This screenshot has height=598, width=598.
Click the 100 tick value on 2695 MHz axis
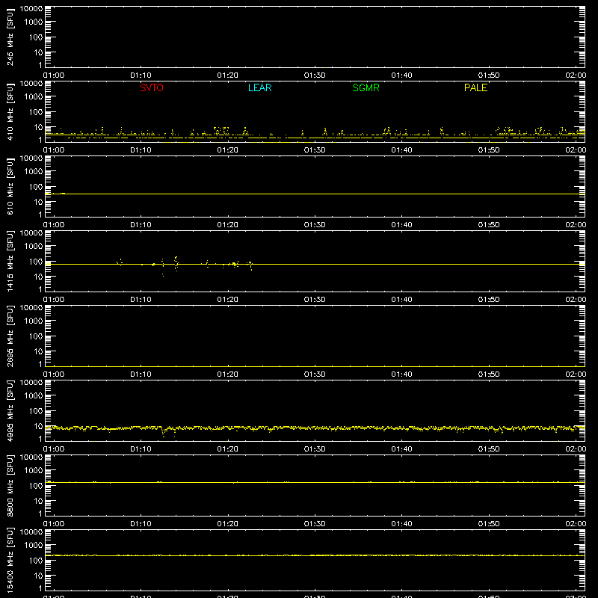coord(36,336)
